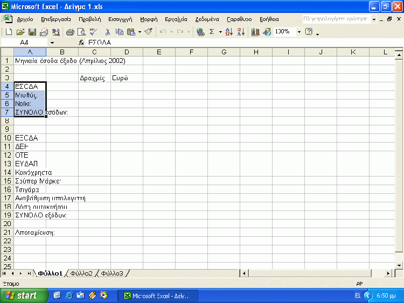Click the Microsoft Excel taskbar button
The height and width of the screenshot is (303, 404).
(158, 296)
